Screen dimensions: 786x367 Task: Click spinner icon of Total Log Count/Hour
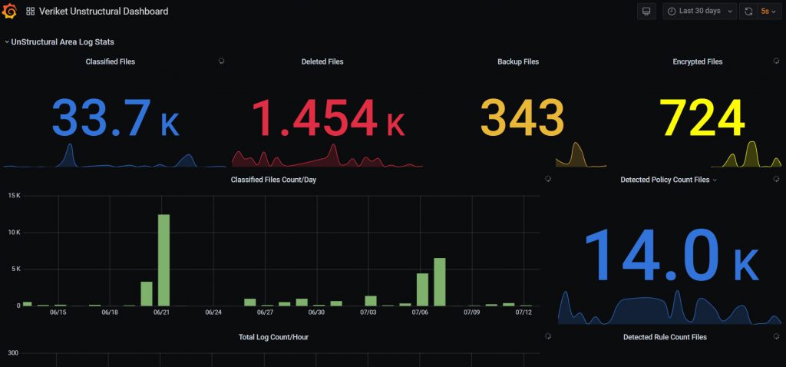[x=548, y=336]
